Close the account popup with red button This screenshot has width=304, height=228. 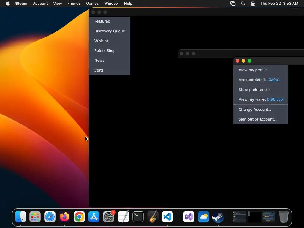coord(237,61)
